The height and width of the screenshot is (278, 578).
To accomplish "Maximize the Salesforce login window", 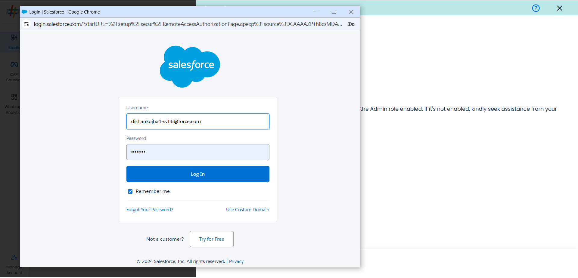I will (x=334, y=12).
